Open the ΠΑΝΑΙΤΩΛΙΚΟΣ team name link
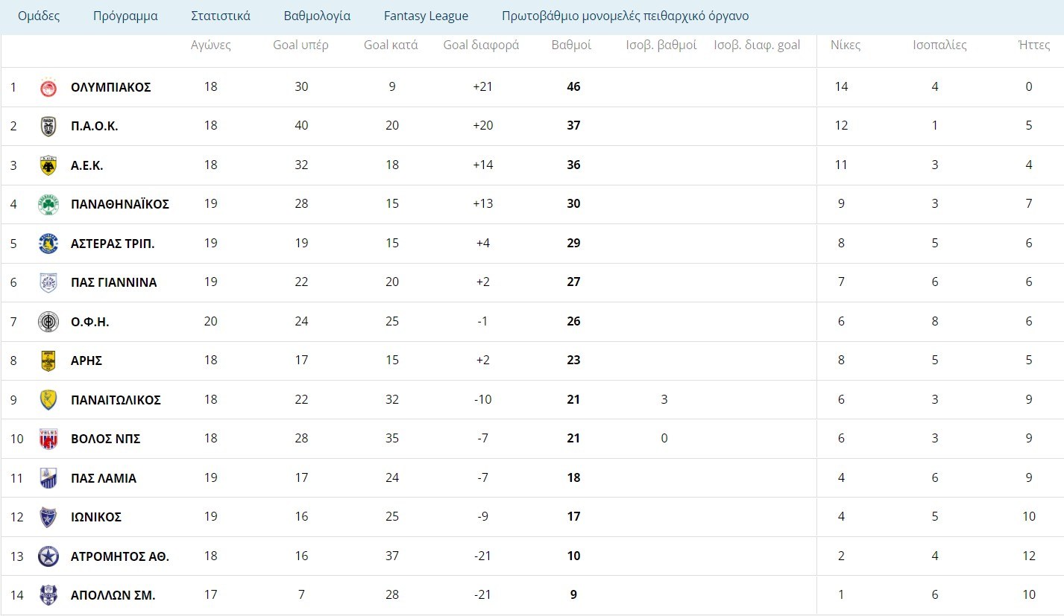Image resolution: width=1064 pixels, height=616 pixels. 116,400
